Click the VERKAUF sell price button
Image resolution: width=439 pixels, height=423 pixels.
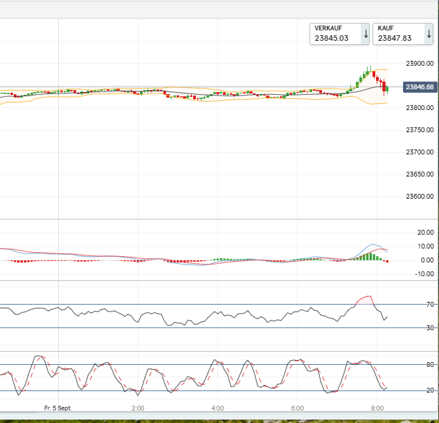pyautogui.click(x=334, y=34)
